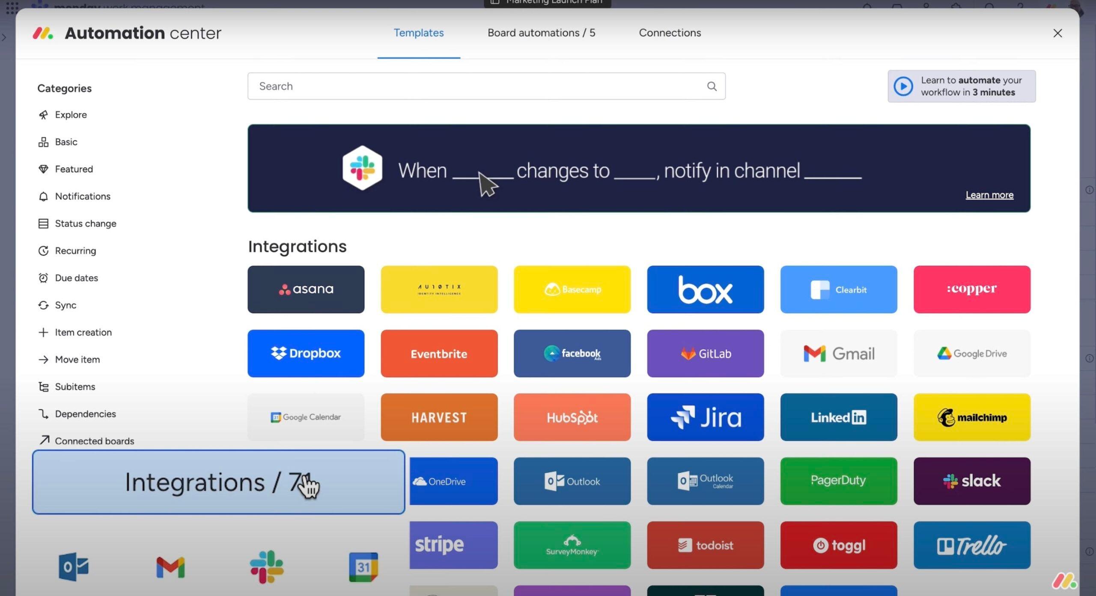Go to the Connections tab
1096x596 pixels.
coord(670,33)
